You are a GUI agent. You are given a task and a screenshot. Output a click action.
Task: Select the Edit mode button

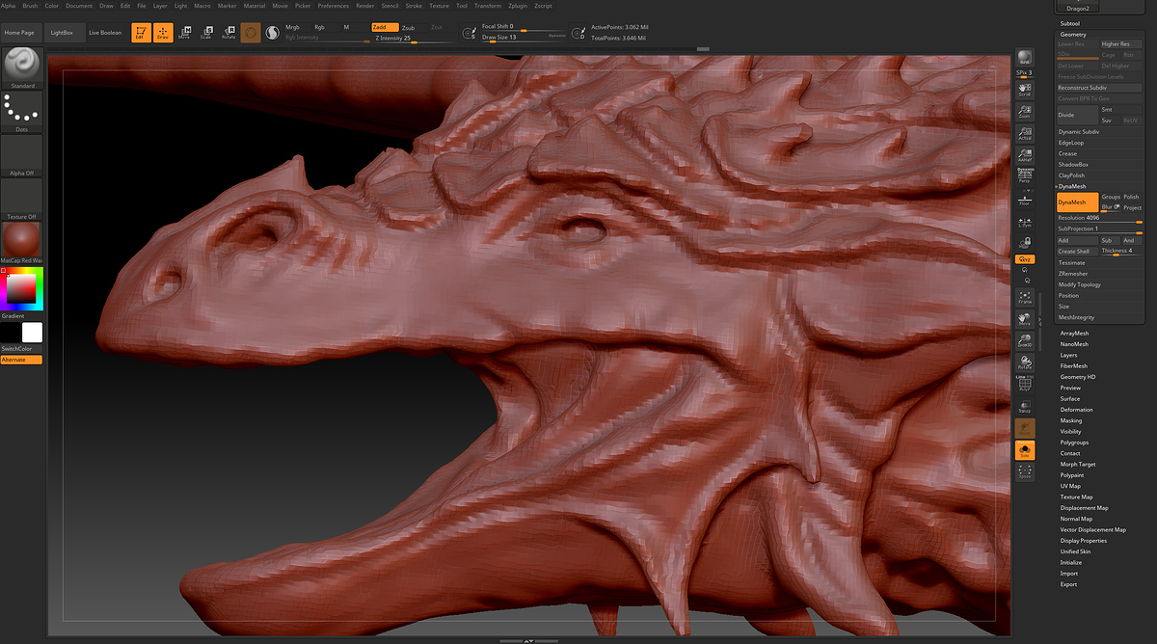(x=141, y=33)
